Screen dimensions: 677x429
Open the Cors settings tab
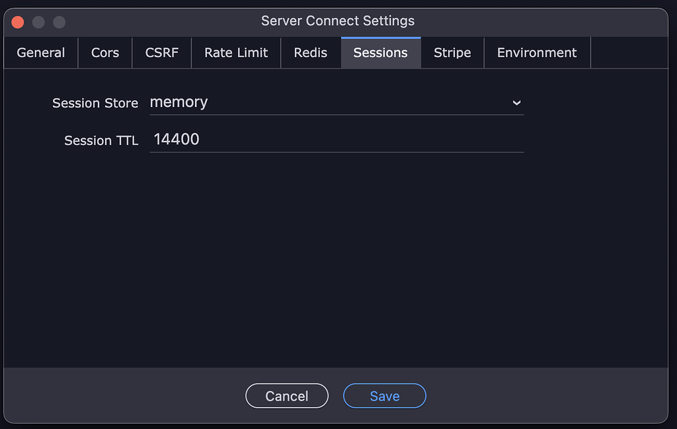tap(104, 52)
